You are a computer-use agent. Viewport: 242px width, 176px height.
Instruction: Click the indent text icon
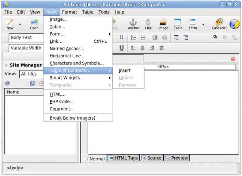pos(155,37)
